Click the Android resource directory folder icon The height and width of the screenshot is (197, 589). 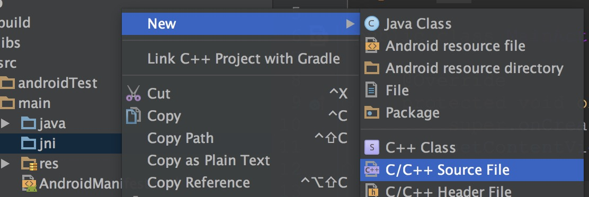372,68
